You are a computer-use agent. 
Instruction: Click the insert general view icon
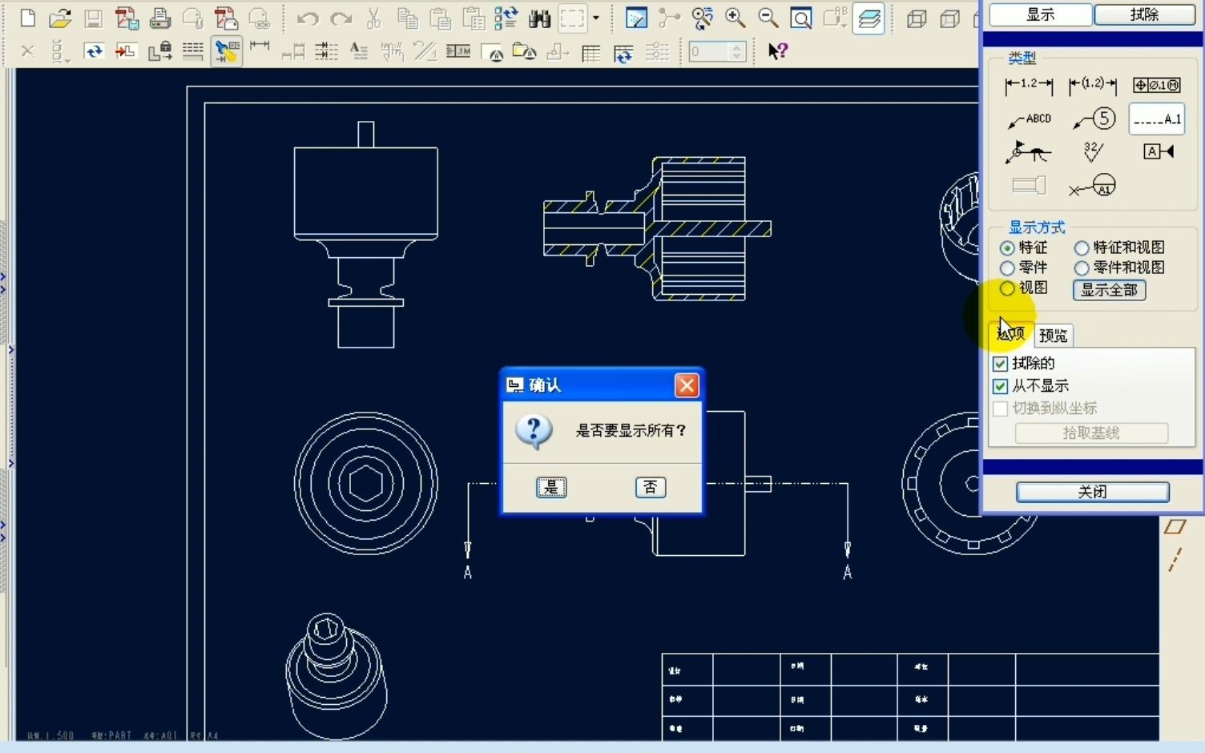tap(126, 52)
